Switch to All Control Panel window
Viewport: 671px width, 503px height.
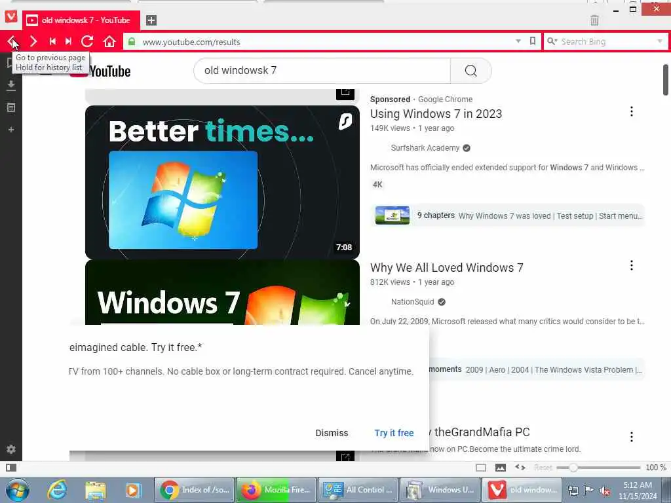coord(358,490)
